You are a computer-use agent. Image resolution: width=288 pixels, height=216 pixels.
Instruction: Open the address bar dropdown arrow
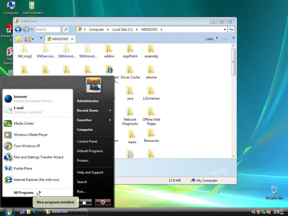pyautogui.click(x=225, y=29)
